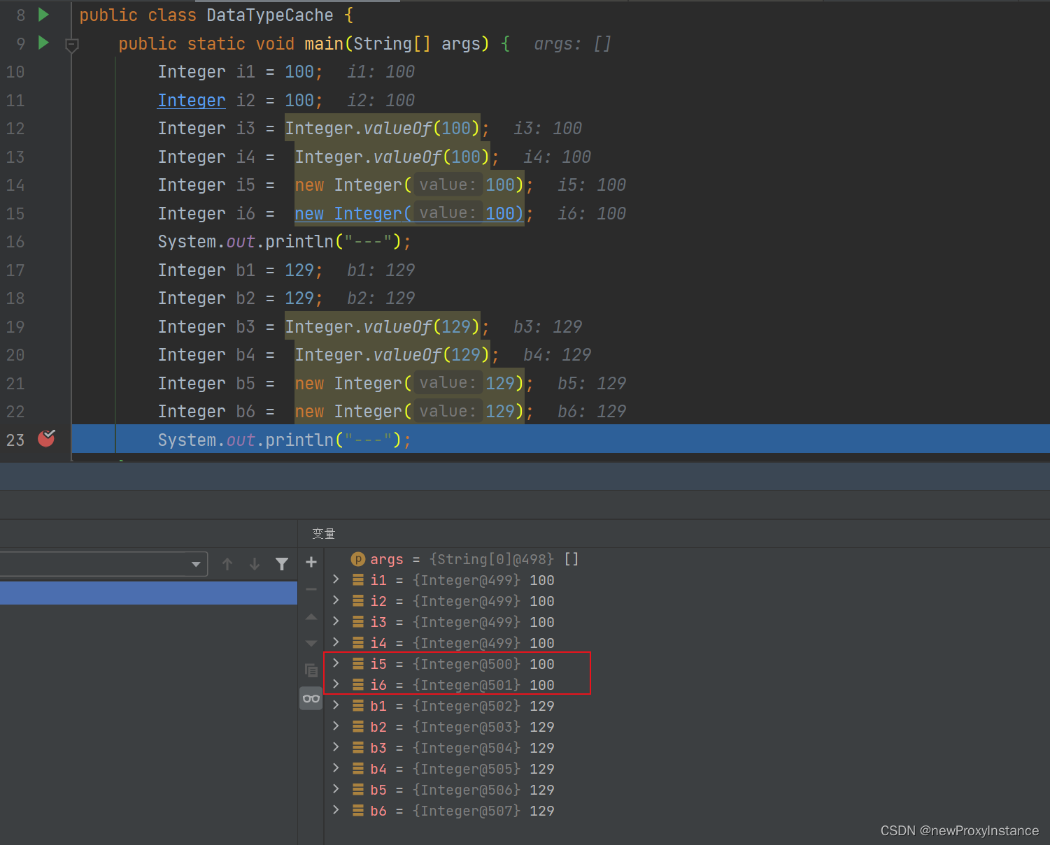Image resolution: width=1050 pixels, height=845 pixels.
Task: Move watch down with triangle icon
Action: (x=311, y=643)
